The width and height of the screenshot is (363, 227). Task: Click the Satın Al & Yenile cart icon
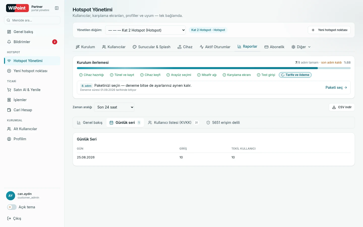pyautogui.click(x=9, y=90)
